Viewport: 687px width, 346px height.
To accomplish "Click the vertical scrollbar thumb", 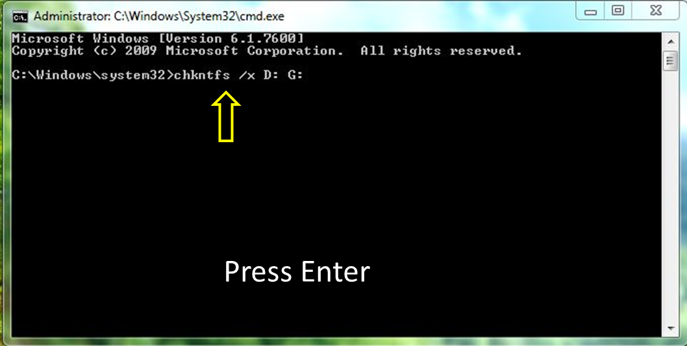I will click(x=670, y=61).
